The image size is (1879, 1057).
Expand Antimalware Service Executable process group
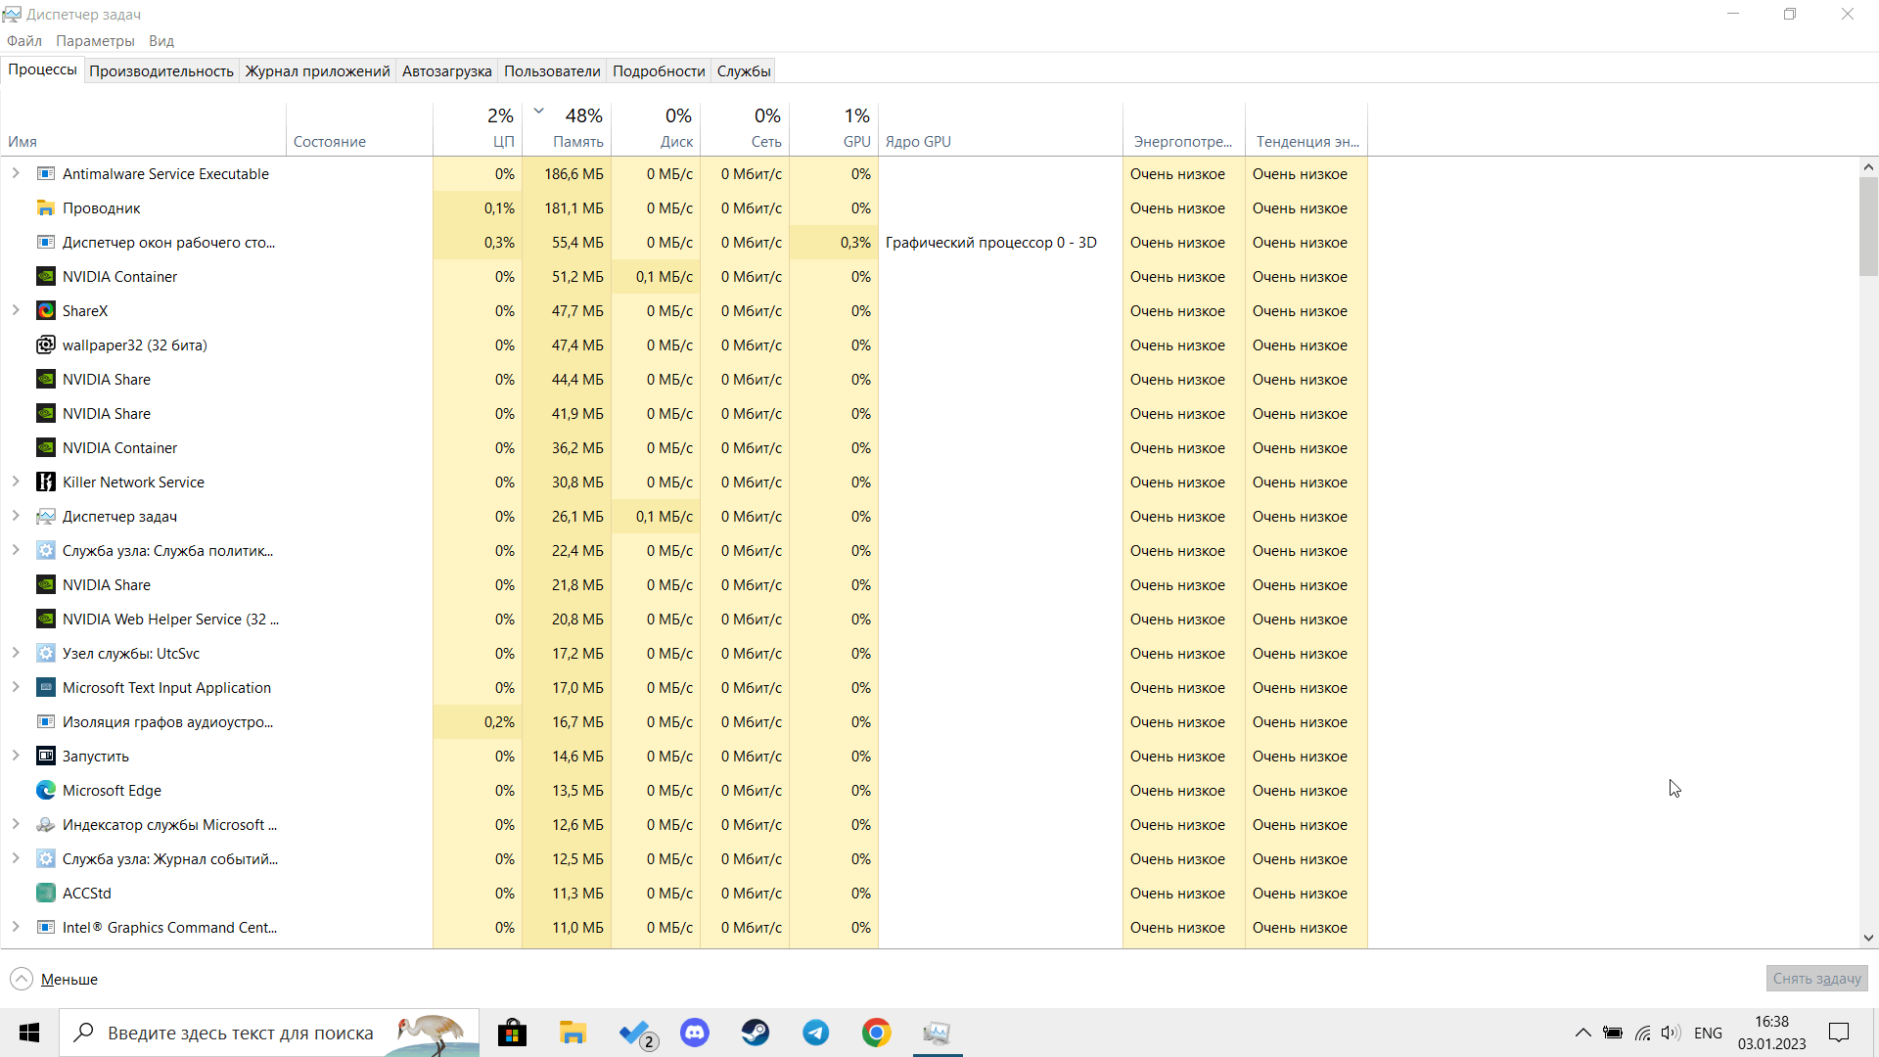(16, 173)
